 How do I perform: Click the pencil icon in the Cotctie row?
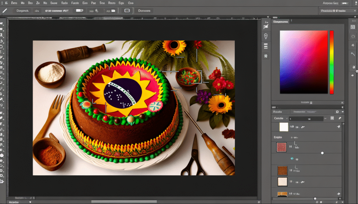(x=340, y=118)
